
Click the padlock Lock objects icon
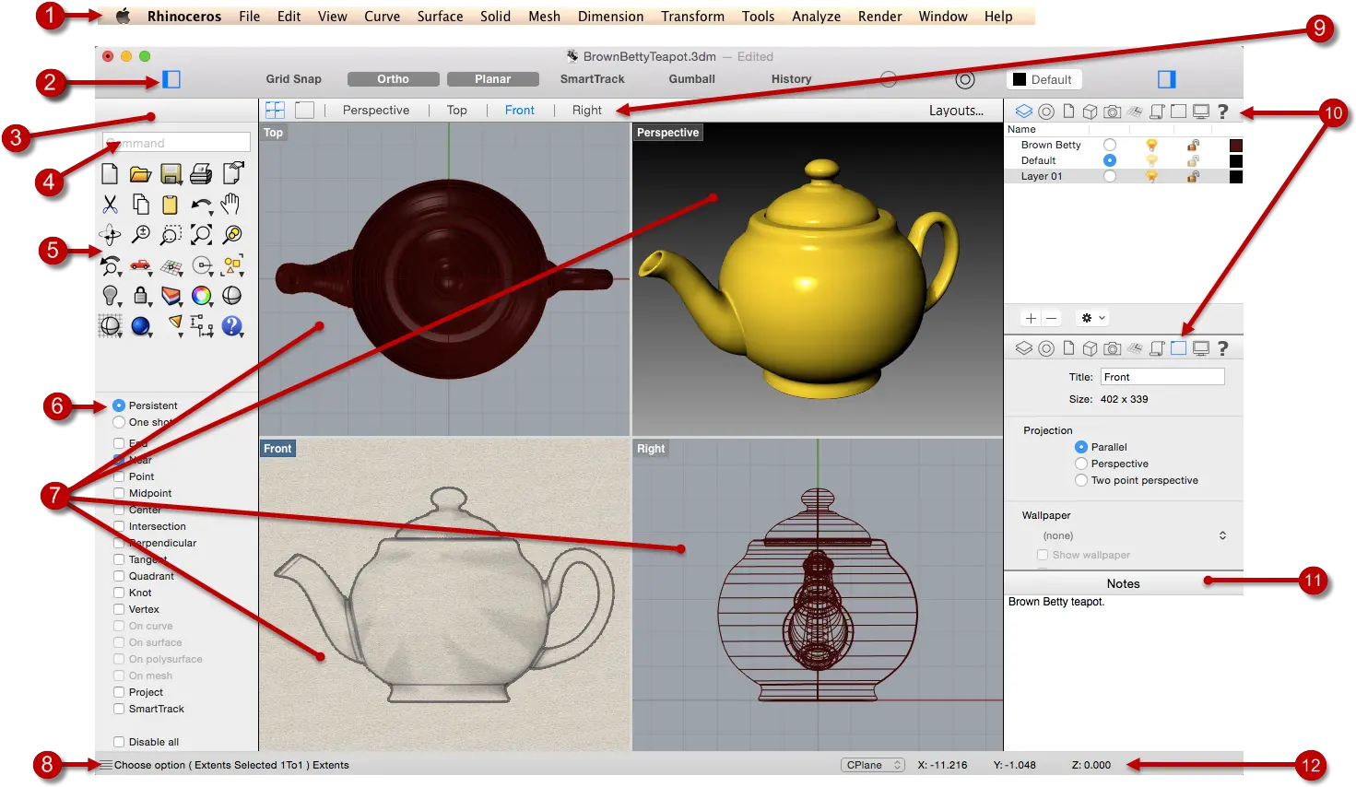(140, 296)
